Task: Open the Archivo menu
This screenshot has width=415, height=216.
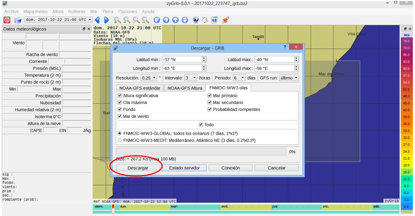Action: pyautogui.click(x=11, y=12)
